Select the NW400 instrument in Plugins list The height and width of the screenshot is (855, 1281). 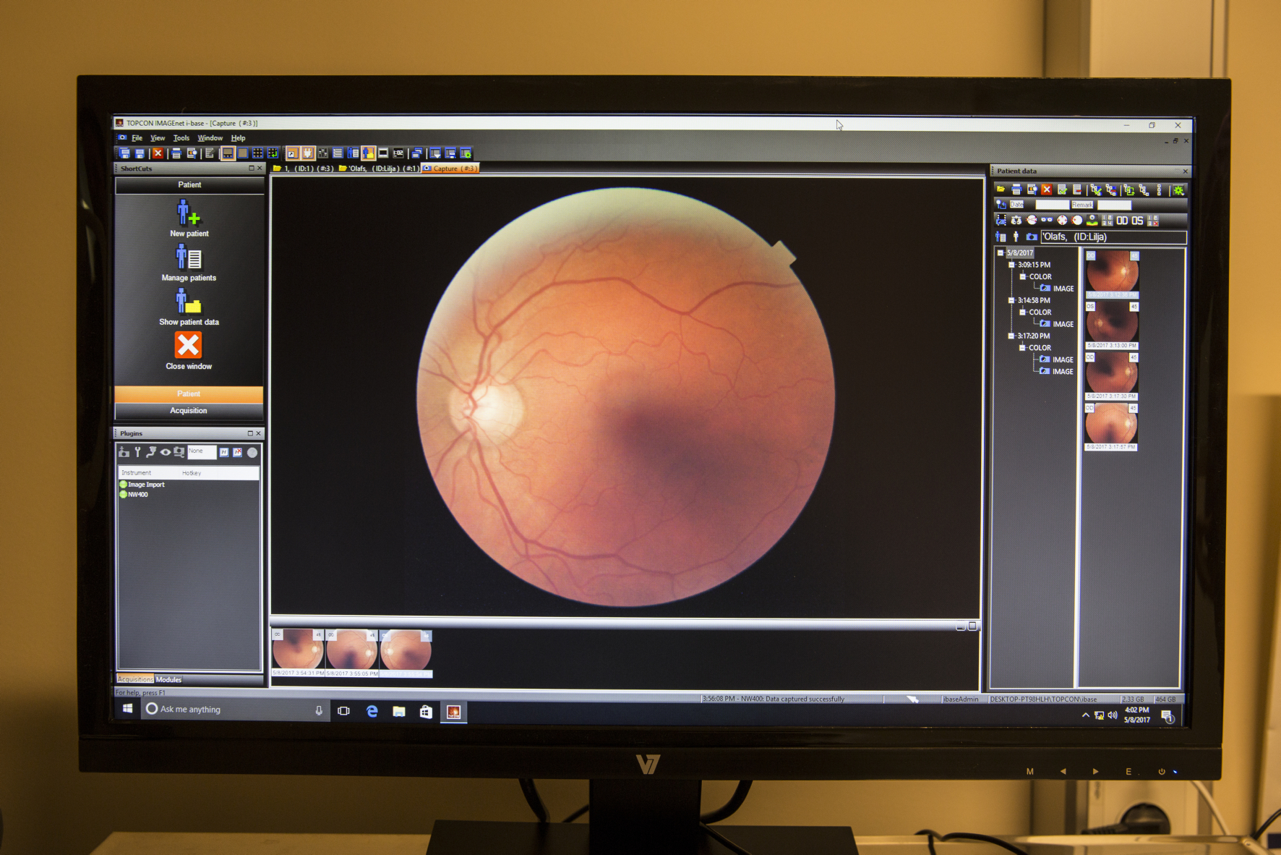click(137, 495)
